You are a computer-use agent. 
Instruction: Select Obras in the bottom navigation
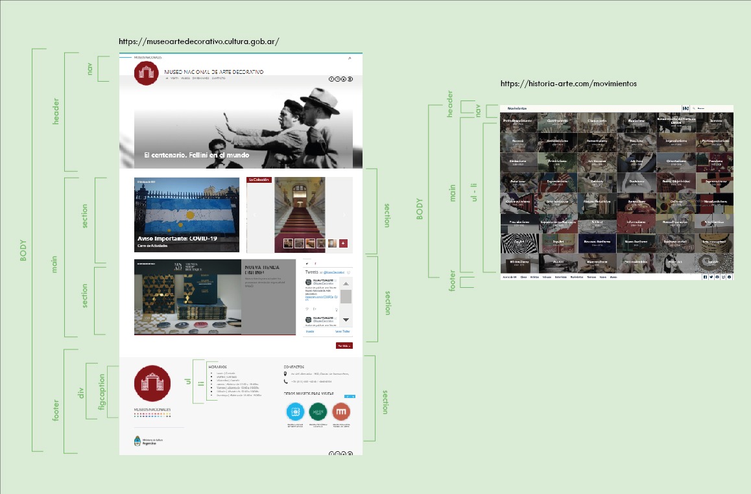[523, 277]
